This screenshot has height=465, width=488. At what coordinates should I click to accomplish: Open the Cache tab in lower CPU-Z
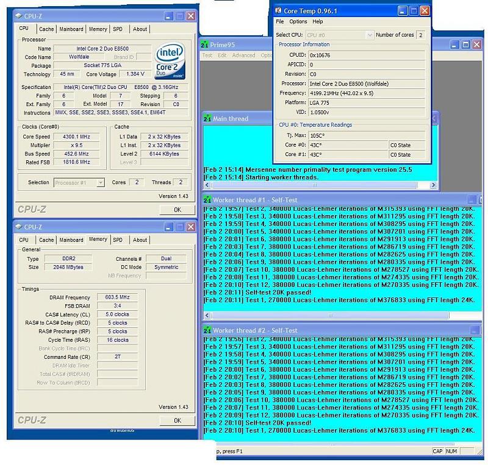point(46,240)
